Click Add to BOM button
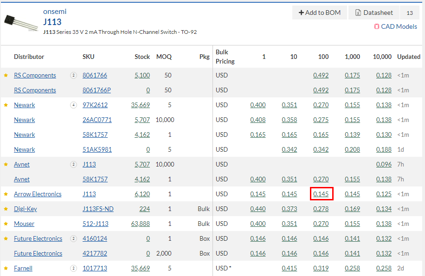Viewport: 425px width, 276px height. [x=320, y=13]
